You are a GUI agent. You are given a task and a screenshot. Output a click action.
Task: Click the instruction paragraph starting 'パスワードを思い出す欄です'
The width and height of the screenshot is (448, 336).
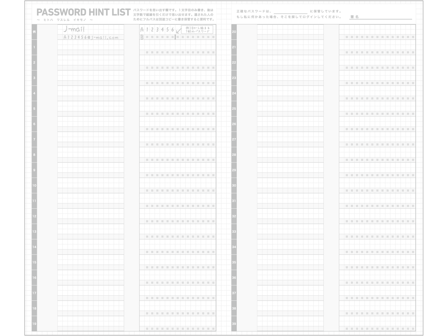174,15
